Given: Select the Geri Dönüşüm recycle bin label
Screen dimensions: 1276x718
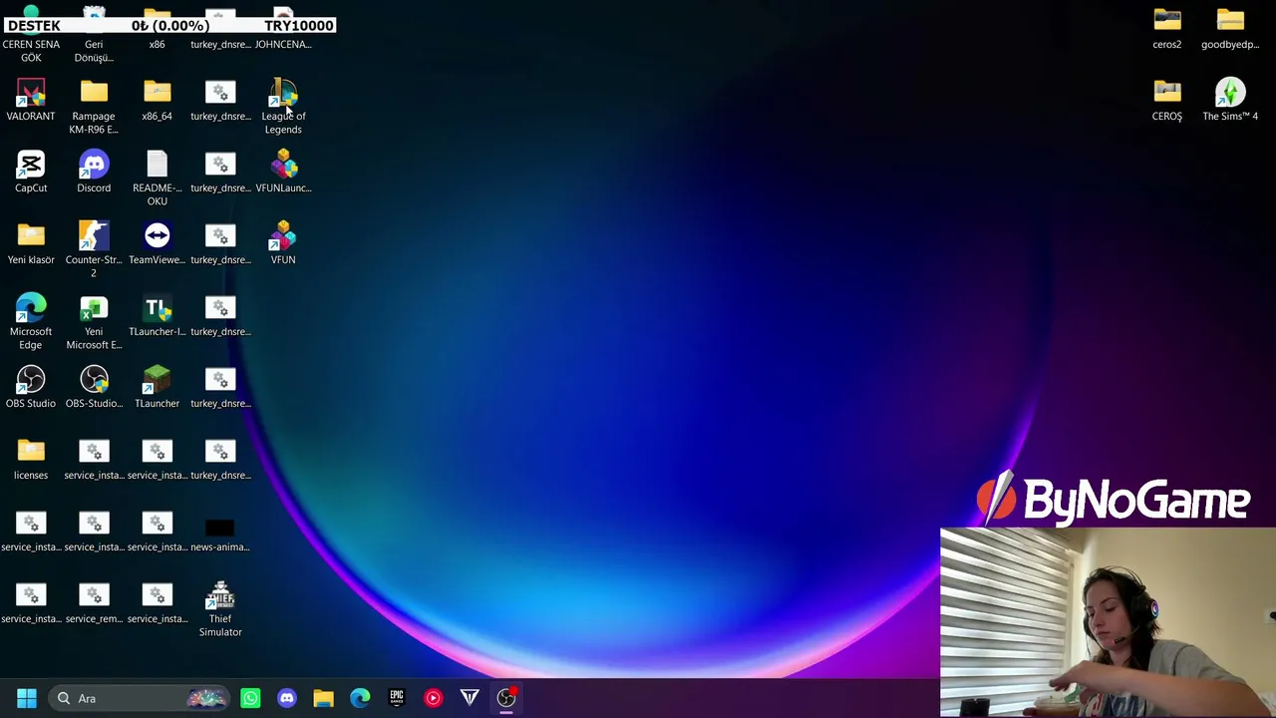Looking at the screenshot, I should click(x=94, y=51).
